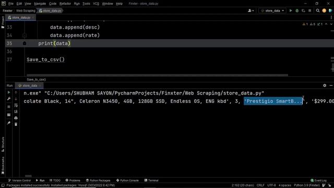
Task: Pin the Run tab
Action: click(9, 123)
